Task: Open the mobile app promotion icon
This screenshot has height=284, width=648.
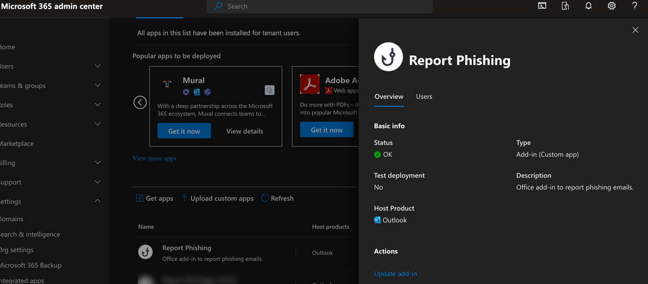Action: pos(565,6)
